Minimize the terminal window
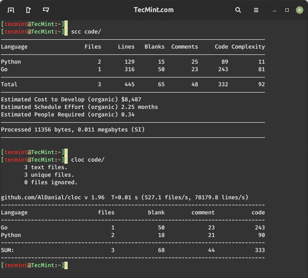The width and height of the screenshot is (308, 278). (x=274, y=10)
